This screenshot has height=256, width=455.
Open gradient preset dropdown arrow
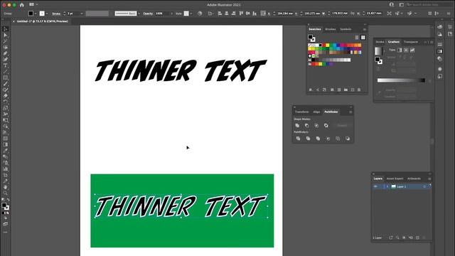click(385, 51)
